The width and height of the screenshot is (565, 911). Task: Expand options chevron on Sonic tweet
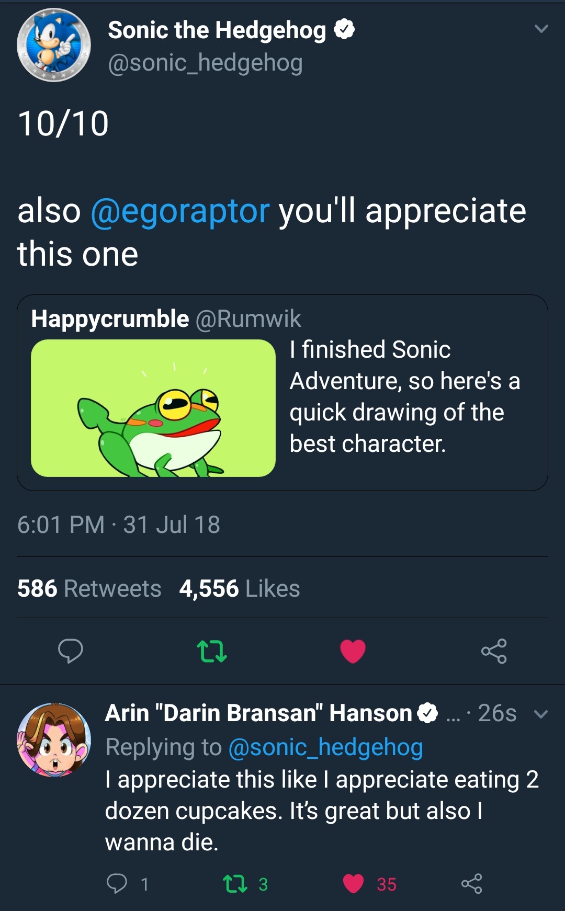tap(541, 29)
